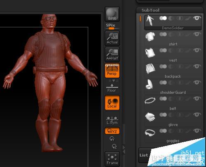
Task: Hide the shirt subtool via eye icon
Action: [197, 34]
